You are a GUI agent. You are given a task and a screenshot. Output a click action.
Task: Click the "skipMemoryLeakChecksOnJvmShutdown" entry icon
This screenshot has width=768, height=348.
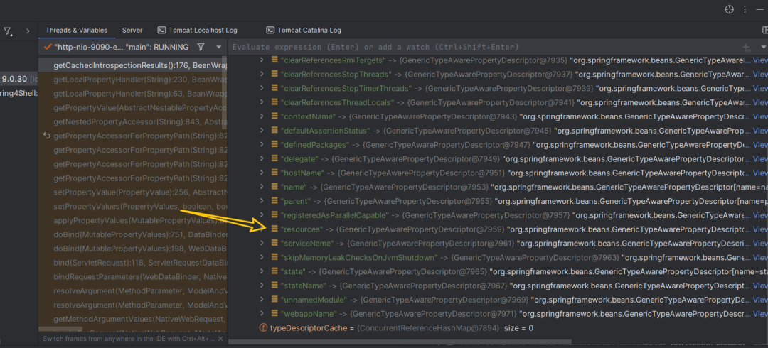[274, 258]
